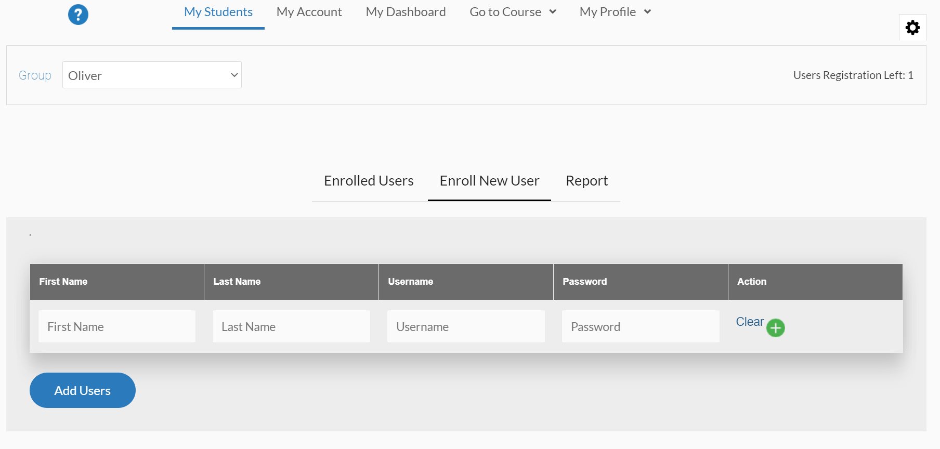
Task: Select the Enroll New User tab
Action: point(489,181)
